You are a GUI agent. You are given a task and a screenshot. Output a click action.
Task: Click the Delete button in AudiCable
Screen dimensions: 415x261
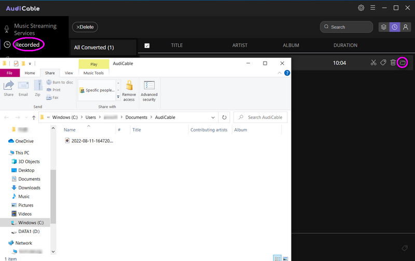click(85, 27)
